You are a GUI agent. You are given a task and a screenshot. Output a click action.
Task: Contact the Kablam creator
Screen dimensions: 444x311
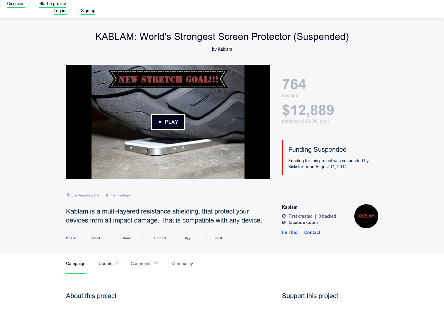point(312,232)
